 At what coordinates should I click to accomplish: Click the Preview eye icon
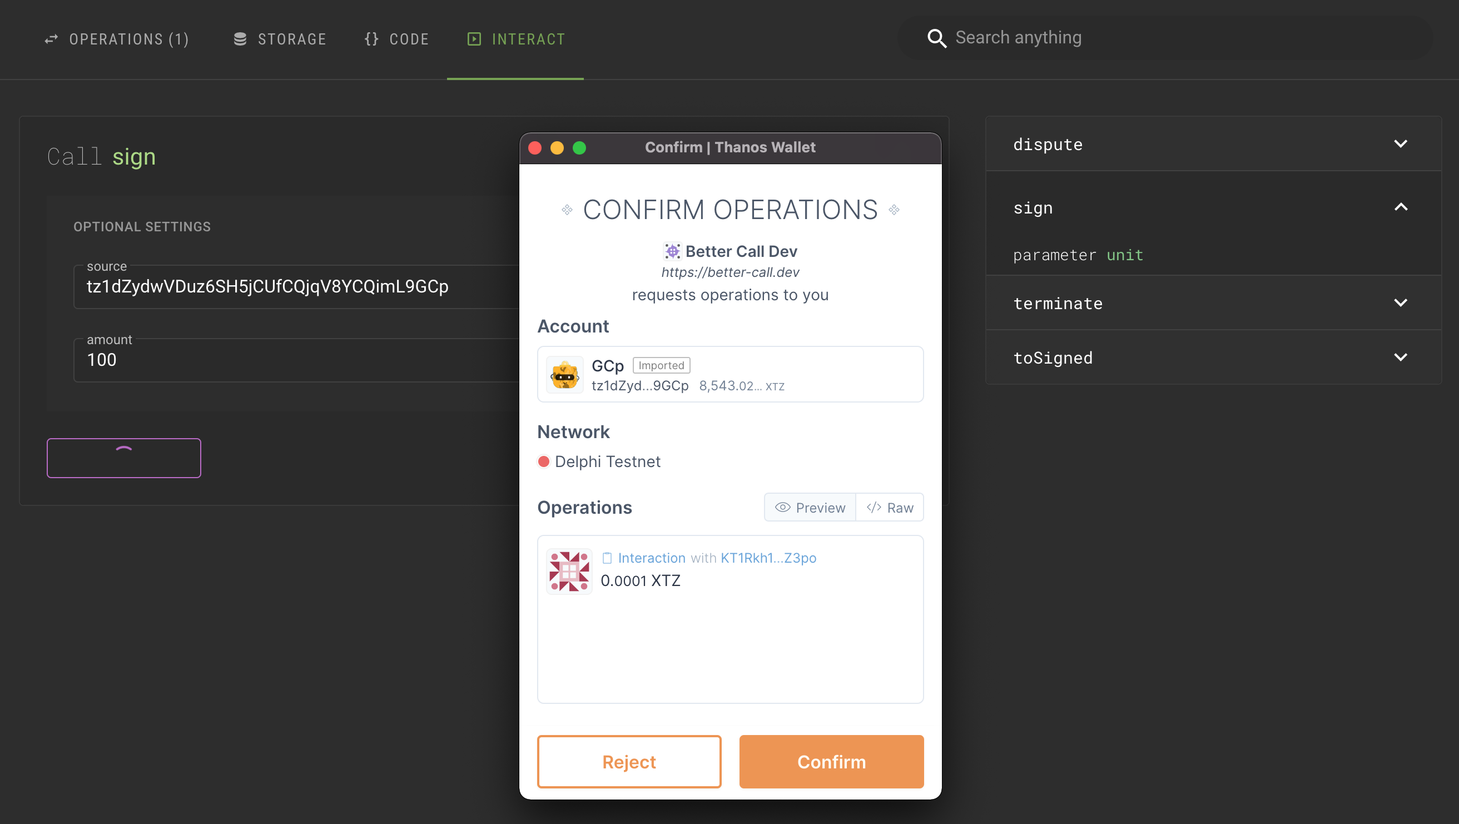point(782,508)
